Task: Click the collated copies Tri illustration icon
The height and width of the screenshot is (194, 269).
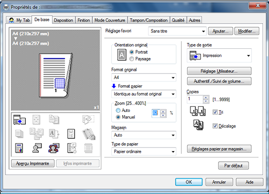Action: pyautogui.click(x=197, y=111)
